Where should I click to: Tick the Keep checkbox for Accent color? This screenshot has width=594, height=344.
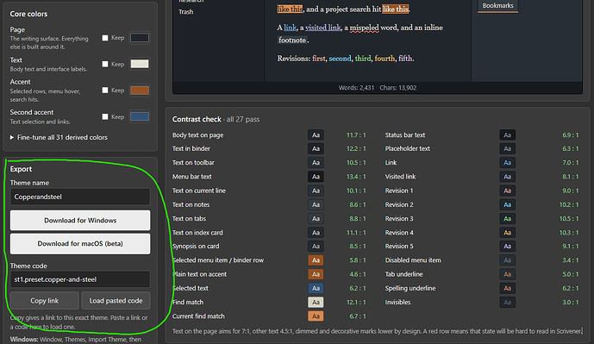(x=105, y=91)
